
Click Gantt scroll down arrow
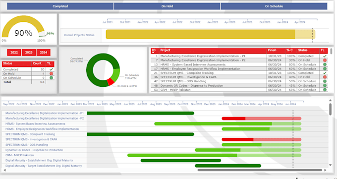(x=331, y=165)
